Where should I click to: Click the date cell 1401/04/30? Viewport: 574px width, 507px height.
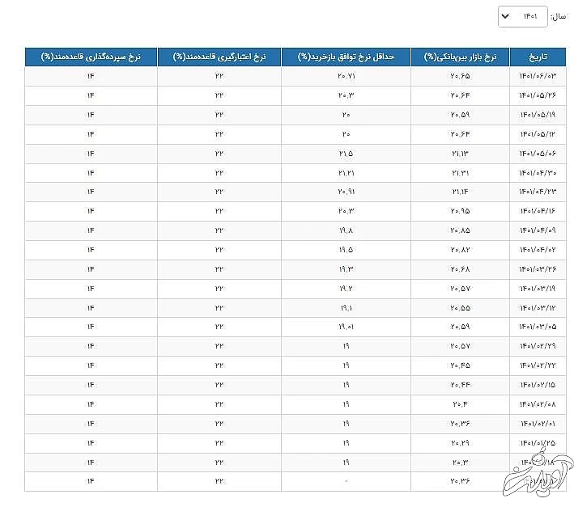coord(538,172)
